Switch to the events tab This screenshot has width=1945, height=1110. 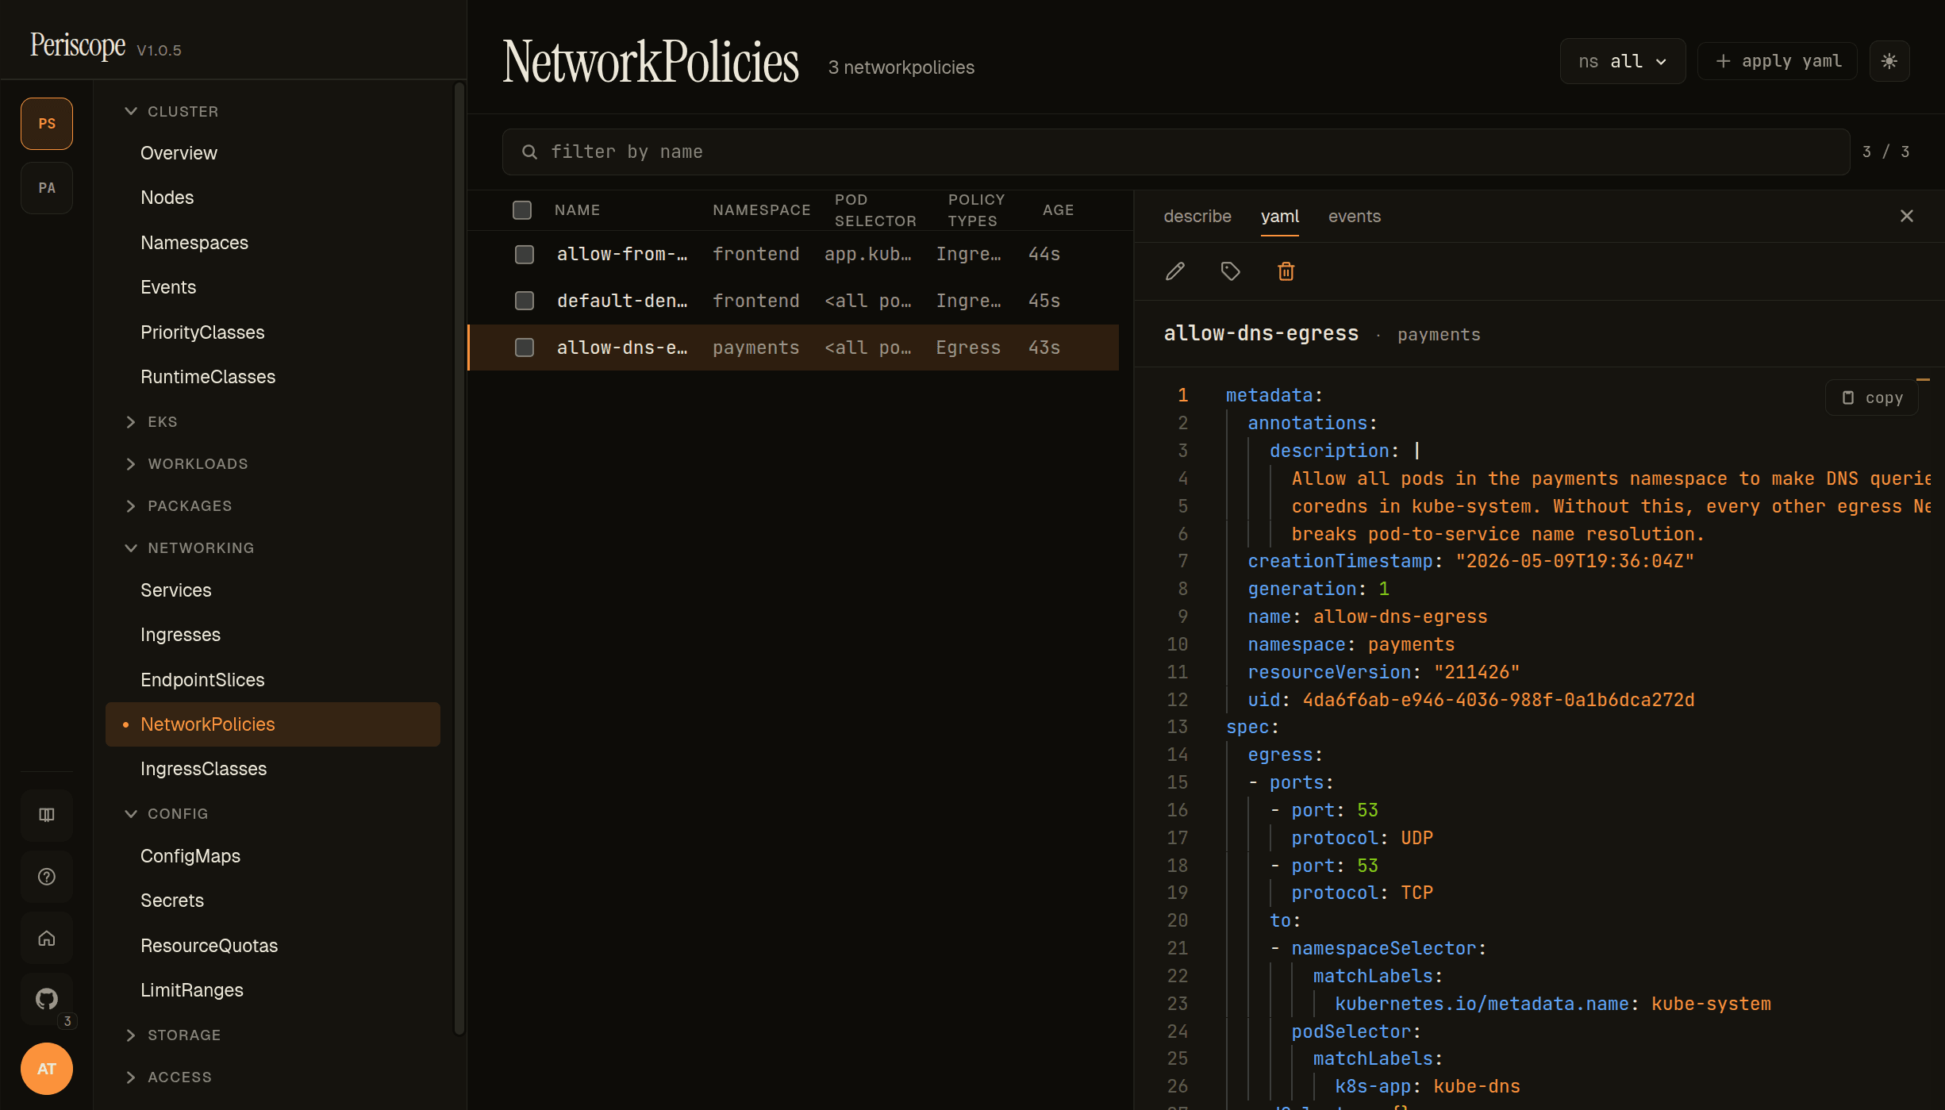[x=1355, y=216]
